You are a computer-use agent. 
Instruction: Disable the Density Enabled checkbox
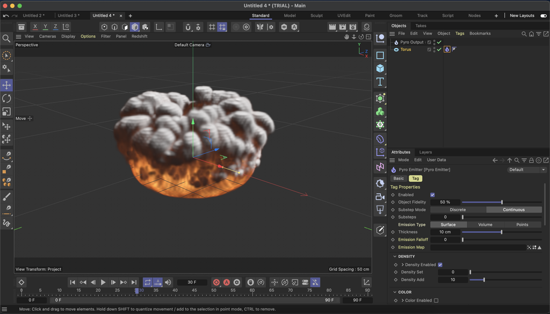click(440, 265)
